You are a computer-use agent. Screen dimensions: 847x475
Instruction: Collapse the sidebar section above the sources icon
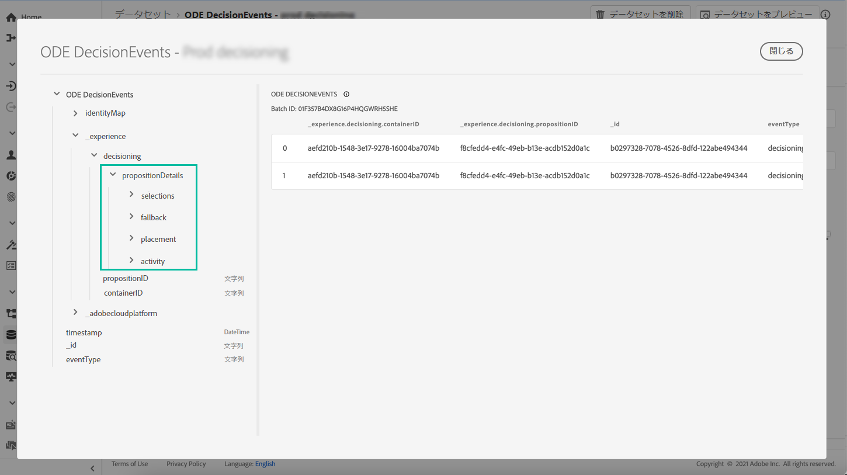[x=12, y=64]
